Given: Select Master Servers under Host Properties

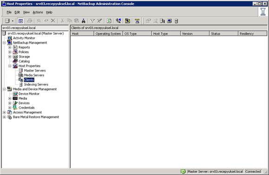Looking at the screenshot, I should click(35, 71).
